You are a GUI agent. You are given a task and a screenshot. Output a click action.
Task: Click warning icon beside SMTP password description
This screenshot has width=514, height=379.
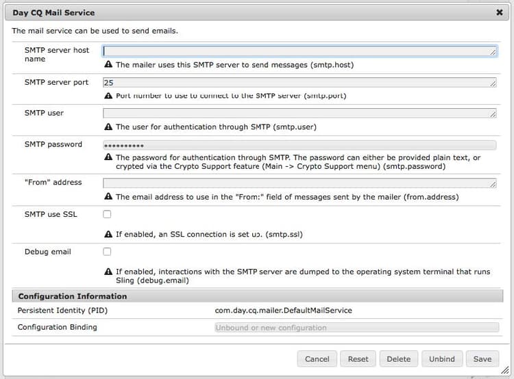tap(108, 157)
